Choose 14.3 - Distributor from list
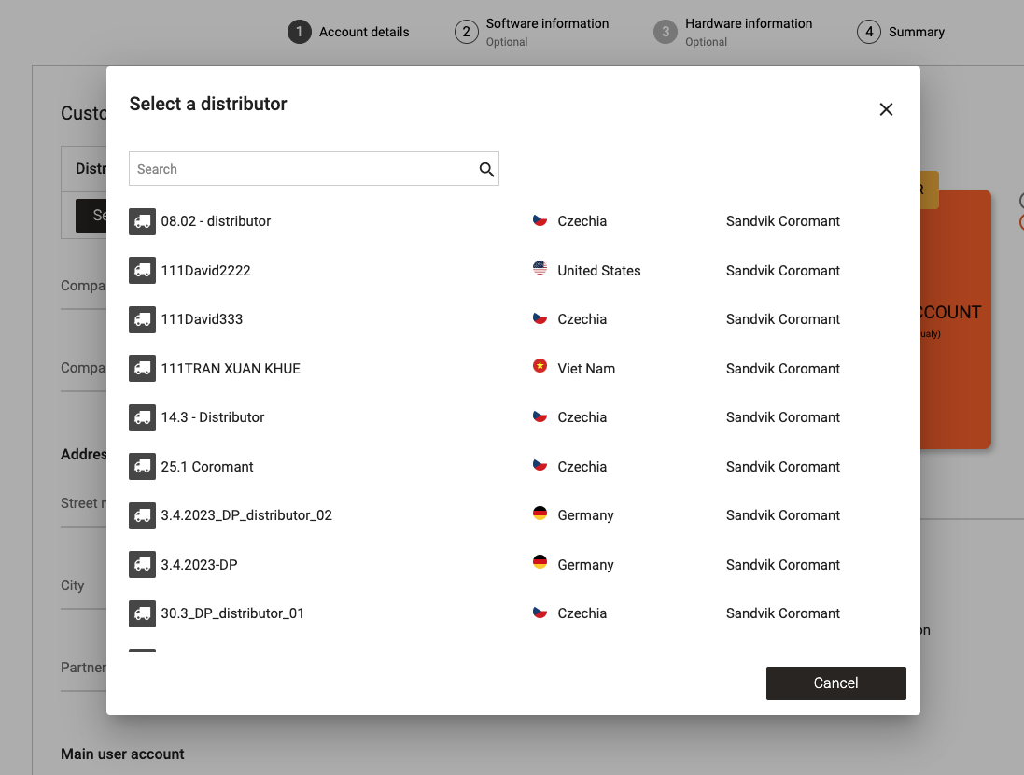Viewport: 1024px width, 775px height. pos(213,417)
